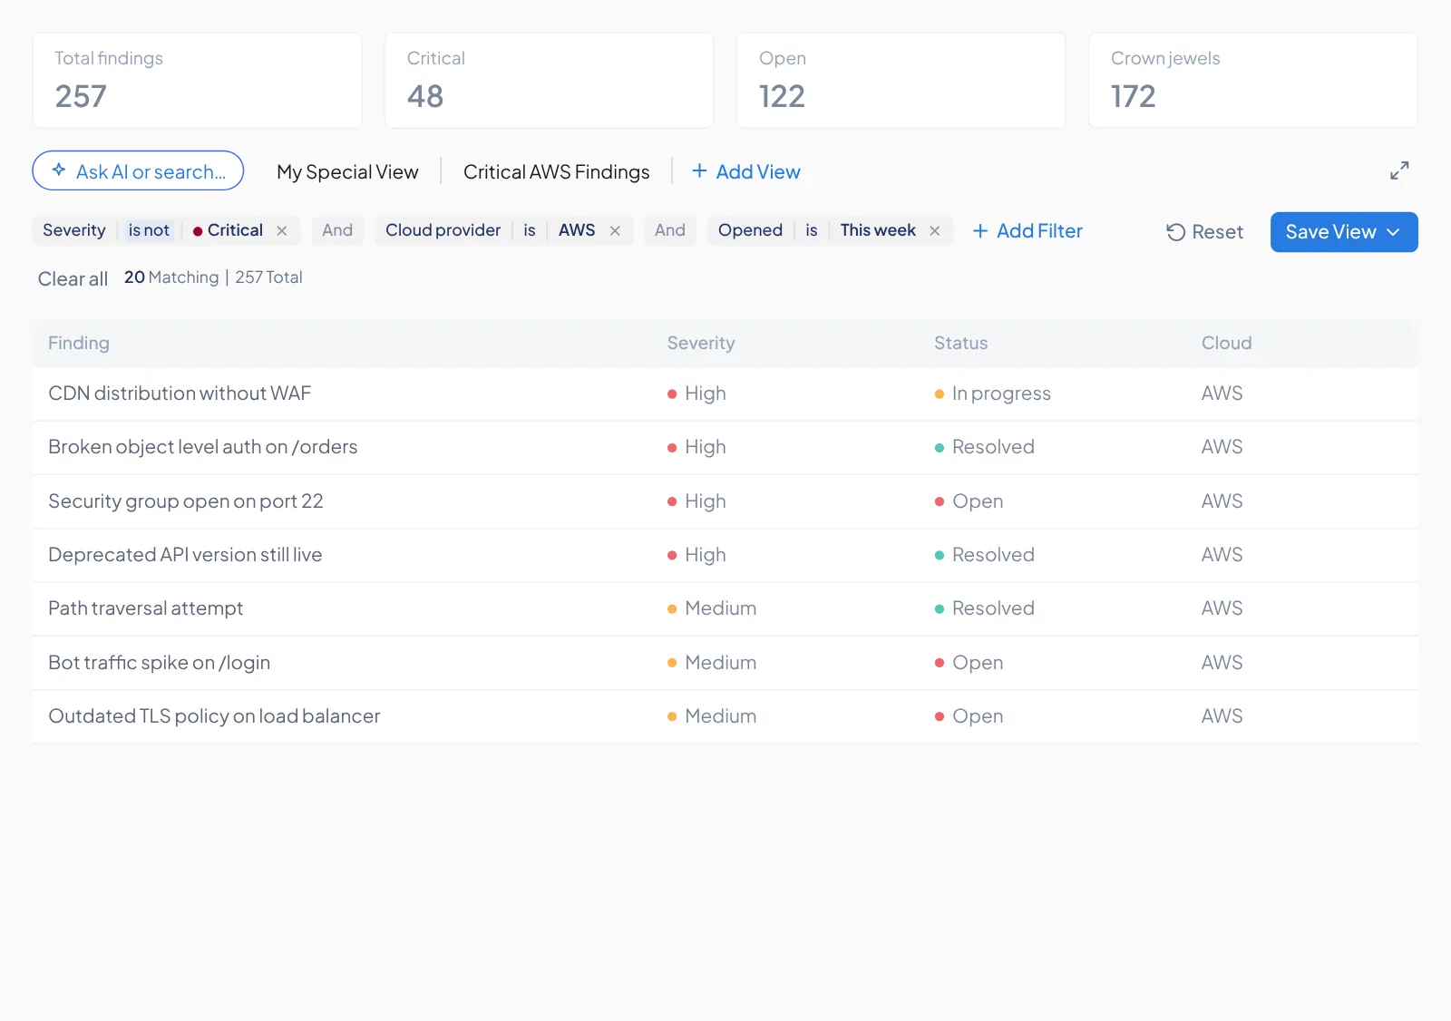Open 'CDN distribution without WAF' finding
Image resolution: width=1451 pixels, height=1021 pixels.
[180, 394]
